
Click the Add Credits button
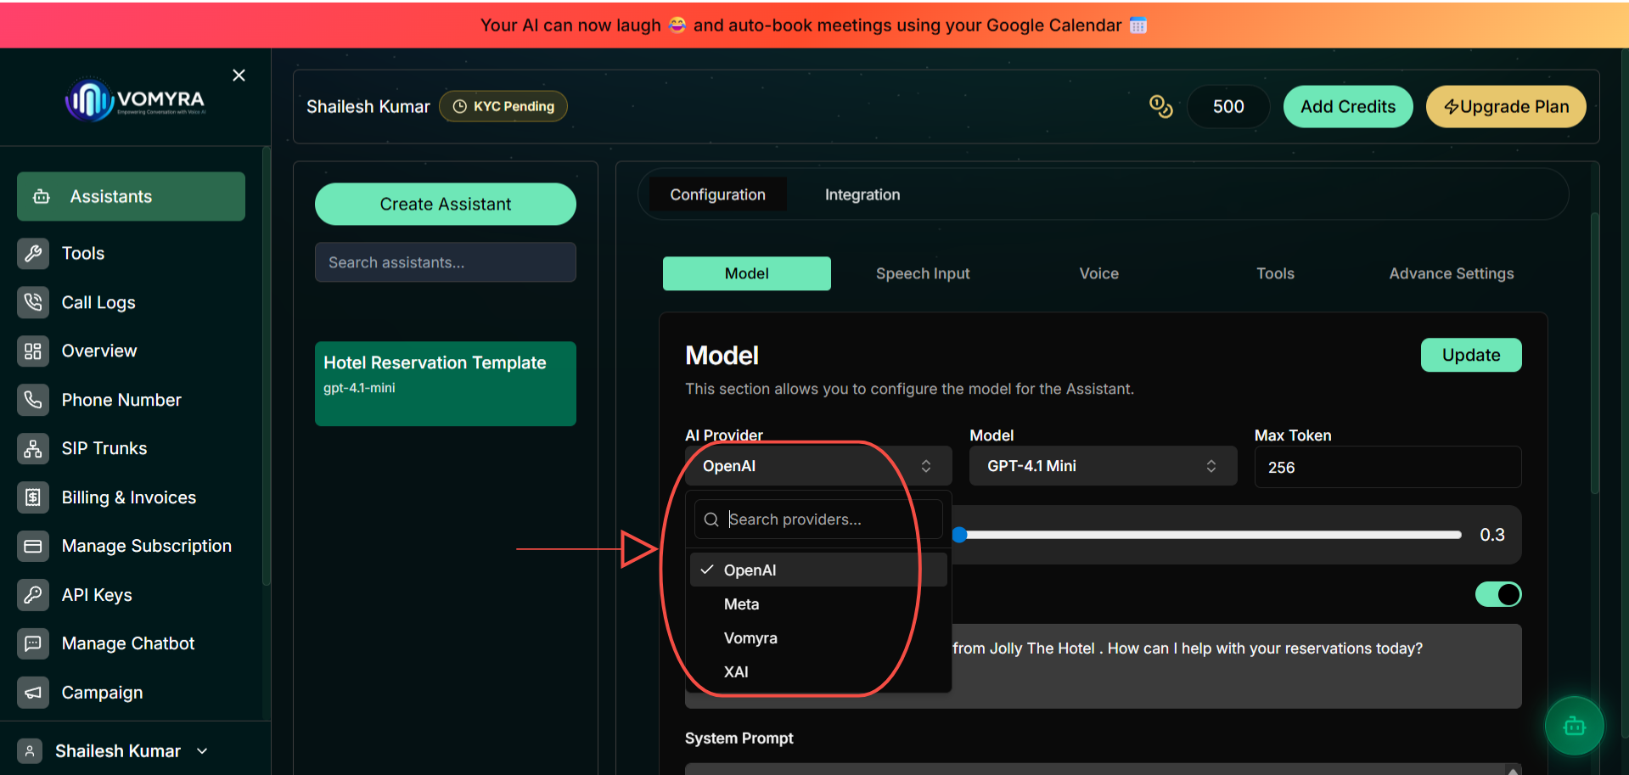tap(1348, 106)
